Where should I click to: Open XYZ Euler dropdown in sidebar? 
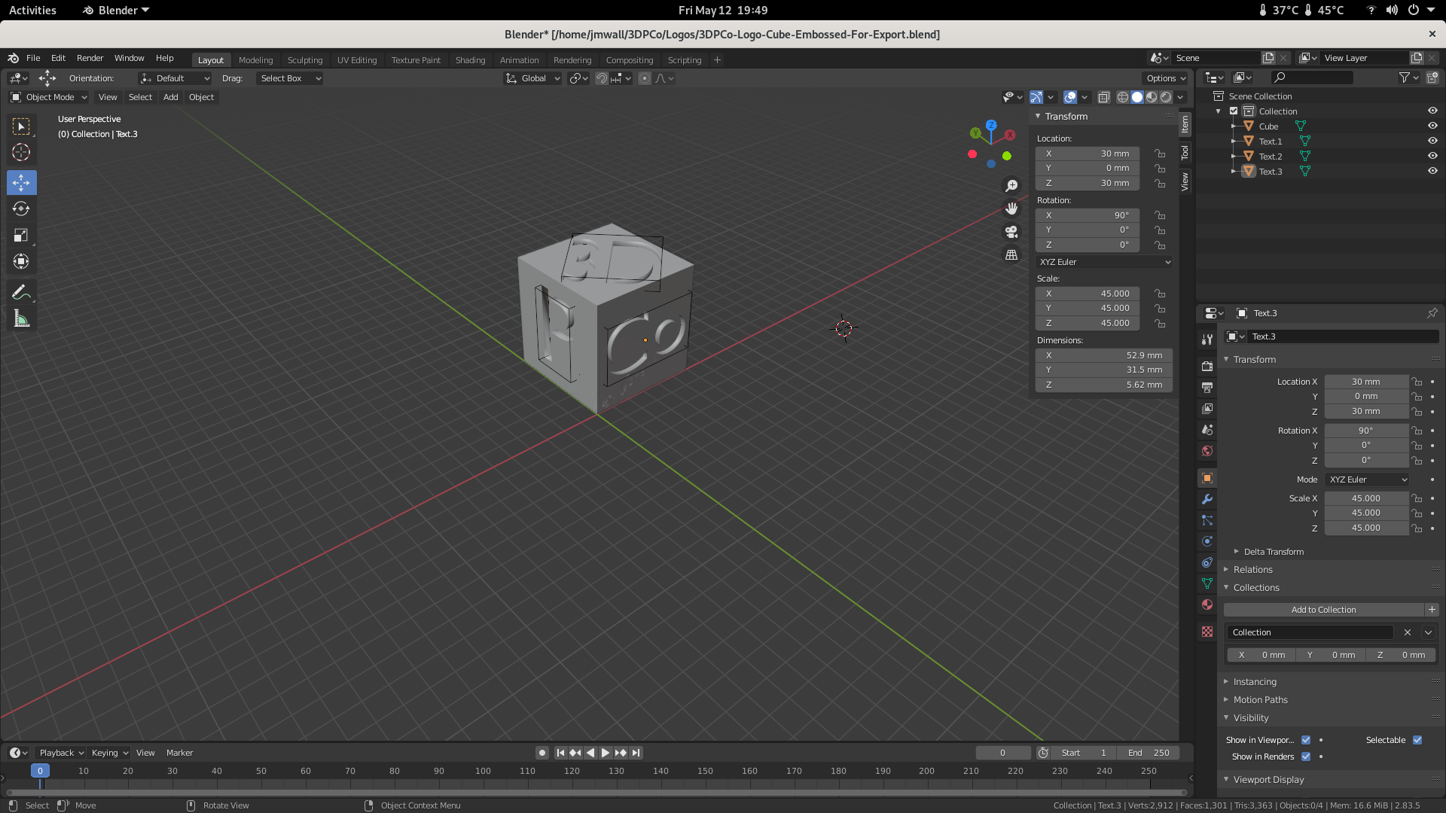click(x=1104, y=262)
